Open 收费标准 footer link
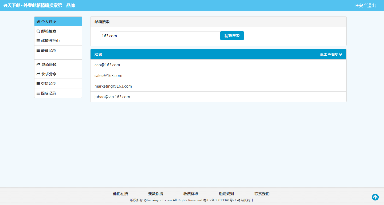The width and height of the screenshot is (384, 205). point(191,194)
